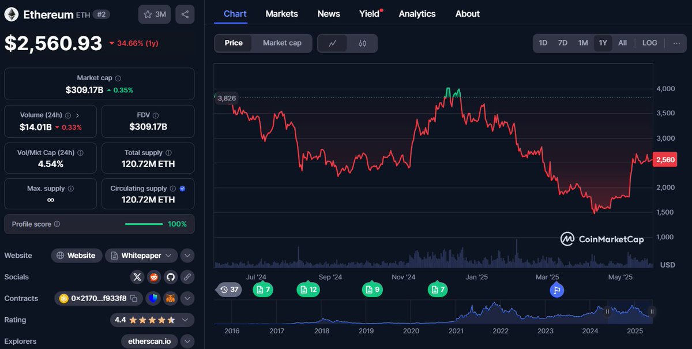Click the Ethereum logo icon
Screen dimensions: 692x349
tap(12, 14)
